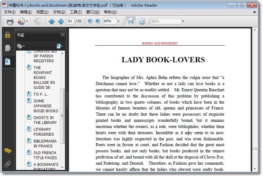Jump to LITERARY FORGERIES bookmark

coord(42,132)
